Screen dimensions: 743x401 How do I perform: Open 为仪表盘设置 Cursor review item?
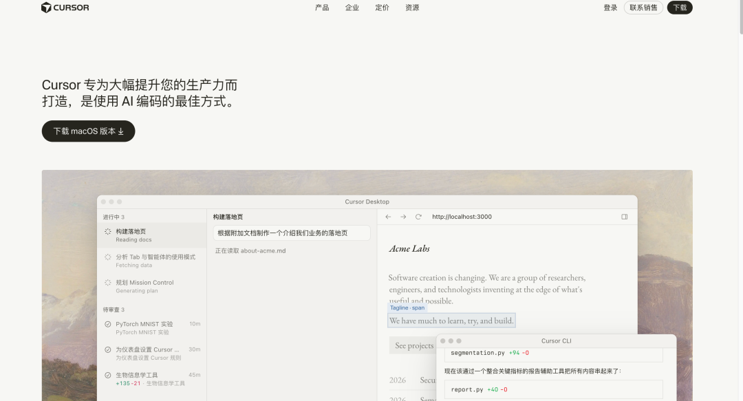[151, 353]
